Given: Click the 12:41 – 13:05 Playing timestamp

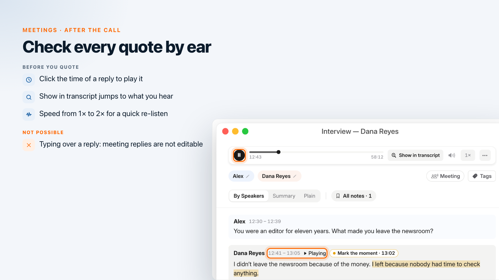Looking at the screenshot, I should point(297,253).
